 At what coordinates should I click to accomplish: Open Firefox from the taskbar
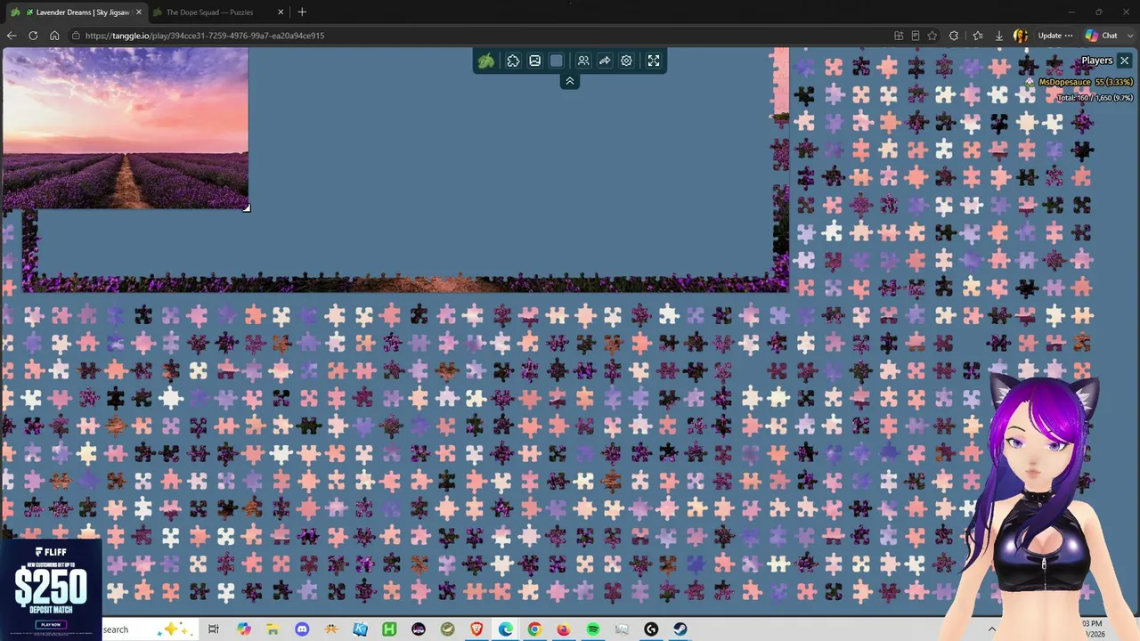tap(564, 629)
